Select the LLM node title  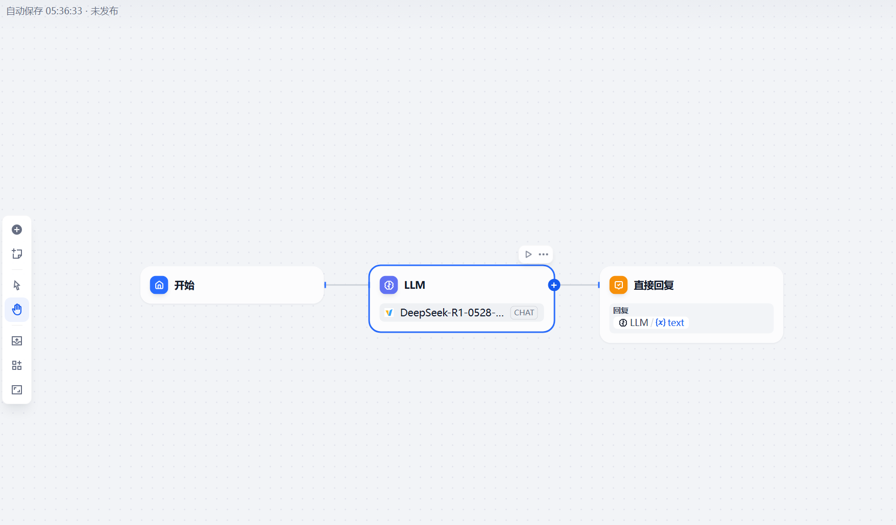click(415, 285)
